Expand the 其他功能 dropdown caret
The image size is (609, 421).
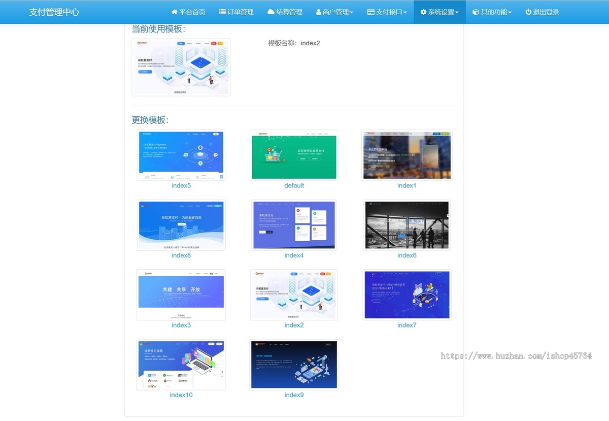(510, 12)
